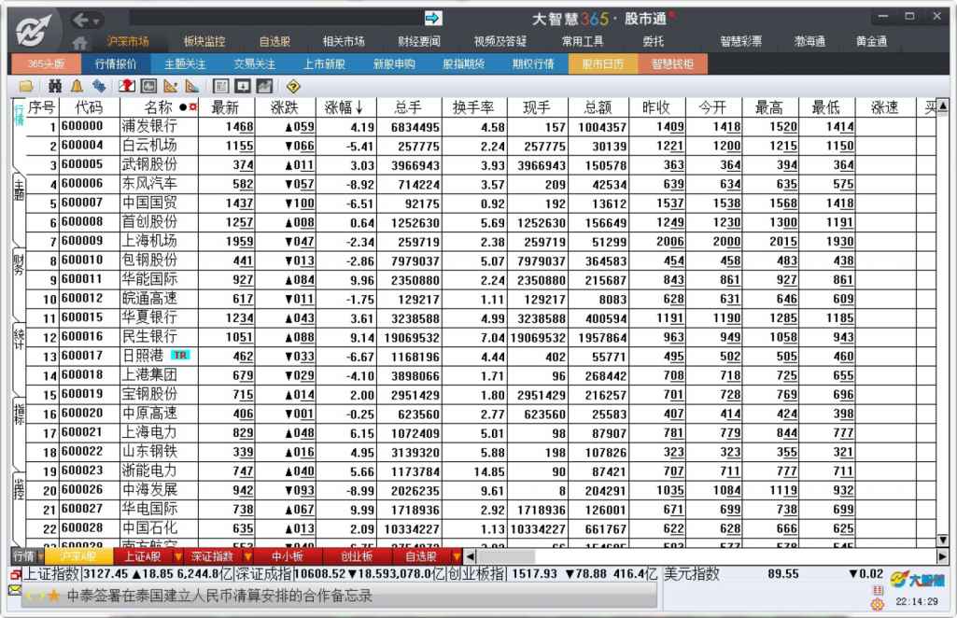Click the horizontal scrollbar thumb

(x=506, y=556)
